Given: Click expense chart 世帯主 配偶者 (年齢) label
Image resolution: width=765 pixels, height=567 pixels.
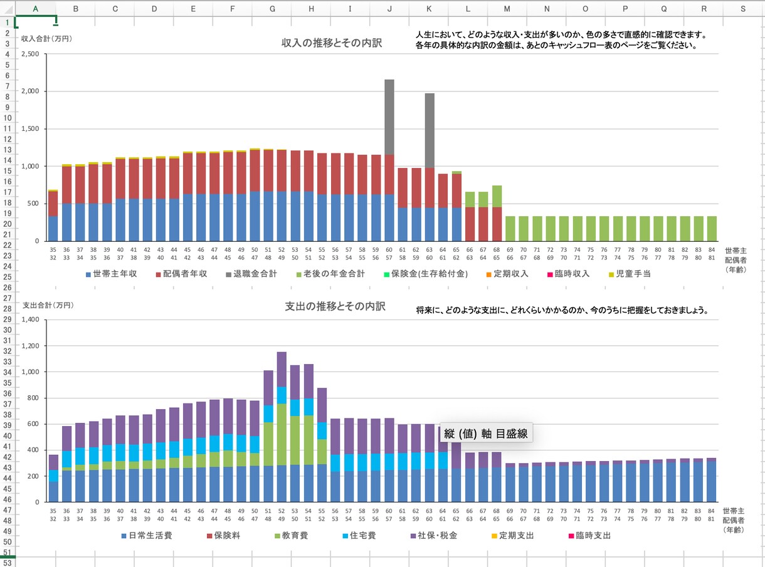Looking at the screenshot, I should click(733, 520).
